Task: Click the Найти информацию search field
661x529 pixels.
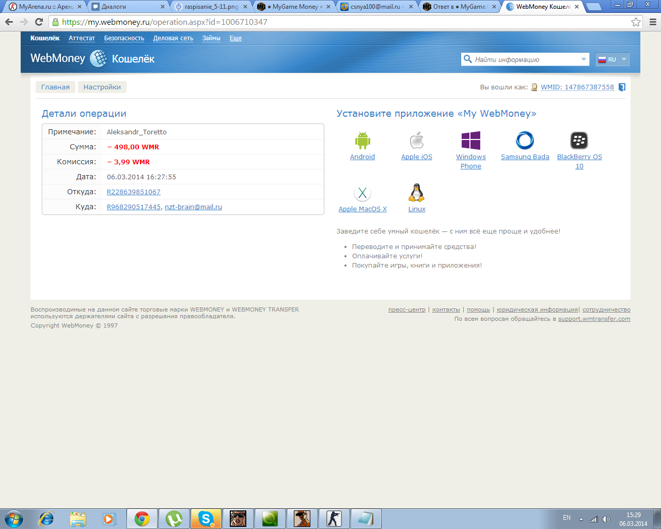Action: coord(525,59)
